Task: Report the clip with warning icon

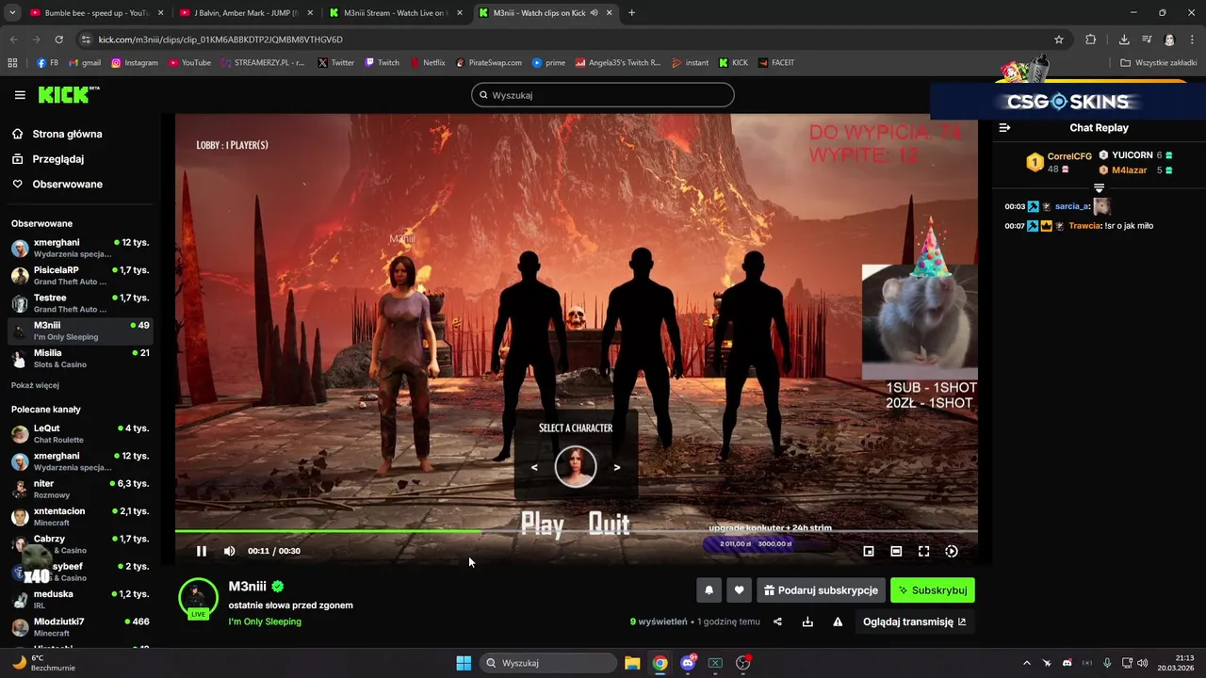Action: [838, 621]
